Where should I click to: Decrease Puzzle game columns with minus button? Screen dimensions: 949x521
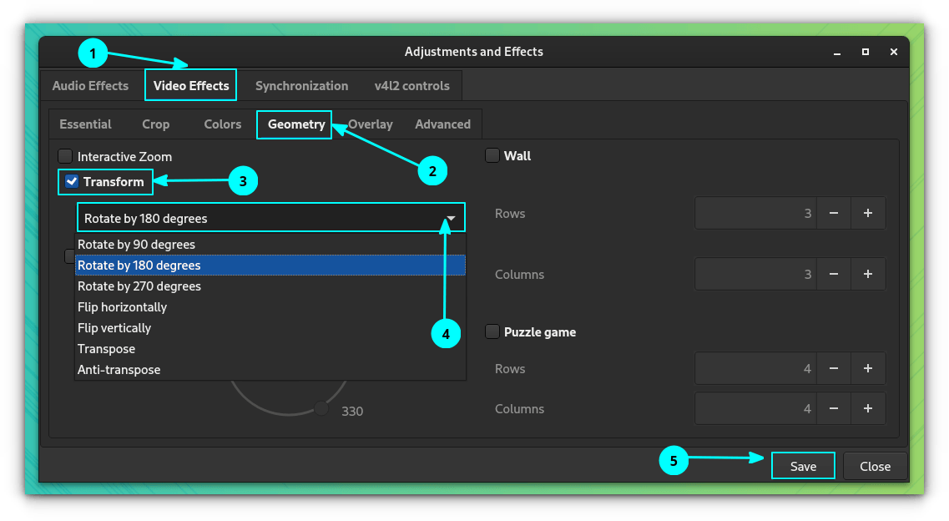pos(834,409)
